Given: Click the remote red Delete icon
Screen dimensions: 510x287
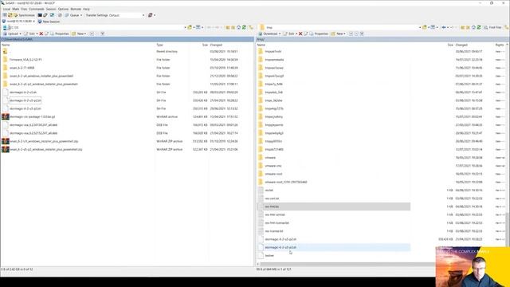Looking at the screenshot, I should (300, 33).
